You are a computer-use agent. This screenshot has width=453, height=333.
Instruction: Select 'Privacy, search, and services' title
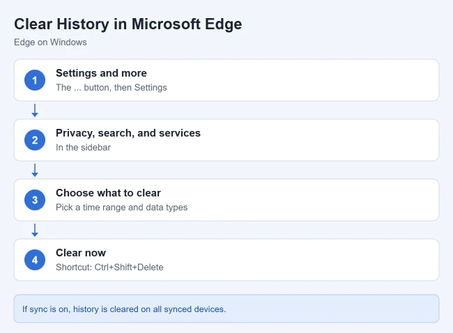point(128,133)
